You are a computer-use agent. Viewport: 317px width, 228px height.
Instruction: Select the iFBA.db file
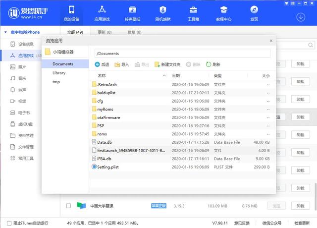pyautogui.click(x=182, y=159)
